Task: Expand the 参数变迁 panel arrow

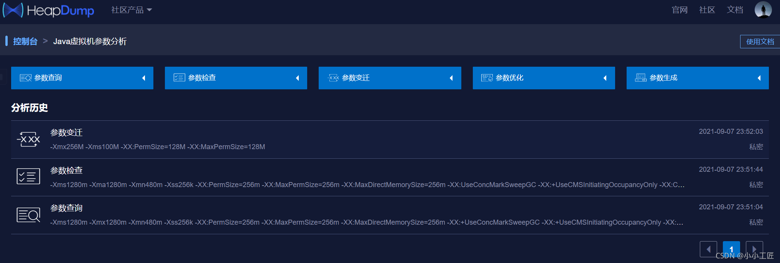Action: coord(451,78)
